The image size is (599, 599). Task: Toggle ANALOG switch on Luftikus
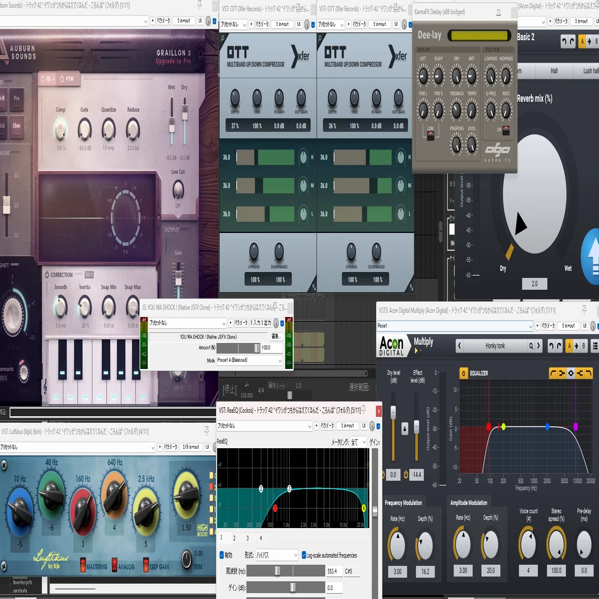pos(115,565)
